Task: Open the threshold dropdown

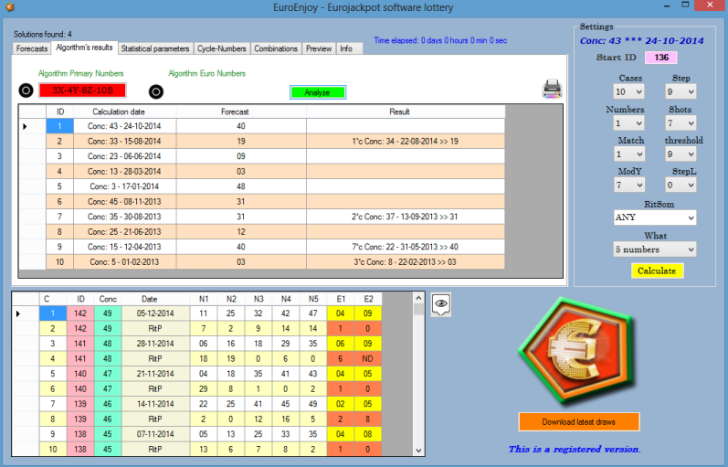Action: tap(681, 154)
